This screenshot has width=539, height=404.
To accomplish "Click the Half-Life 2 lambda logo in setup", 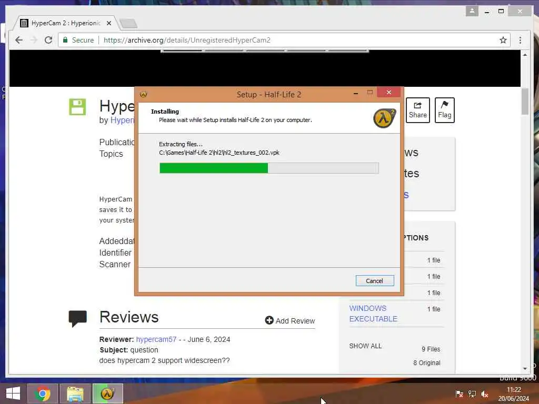I will point(384,118).
